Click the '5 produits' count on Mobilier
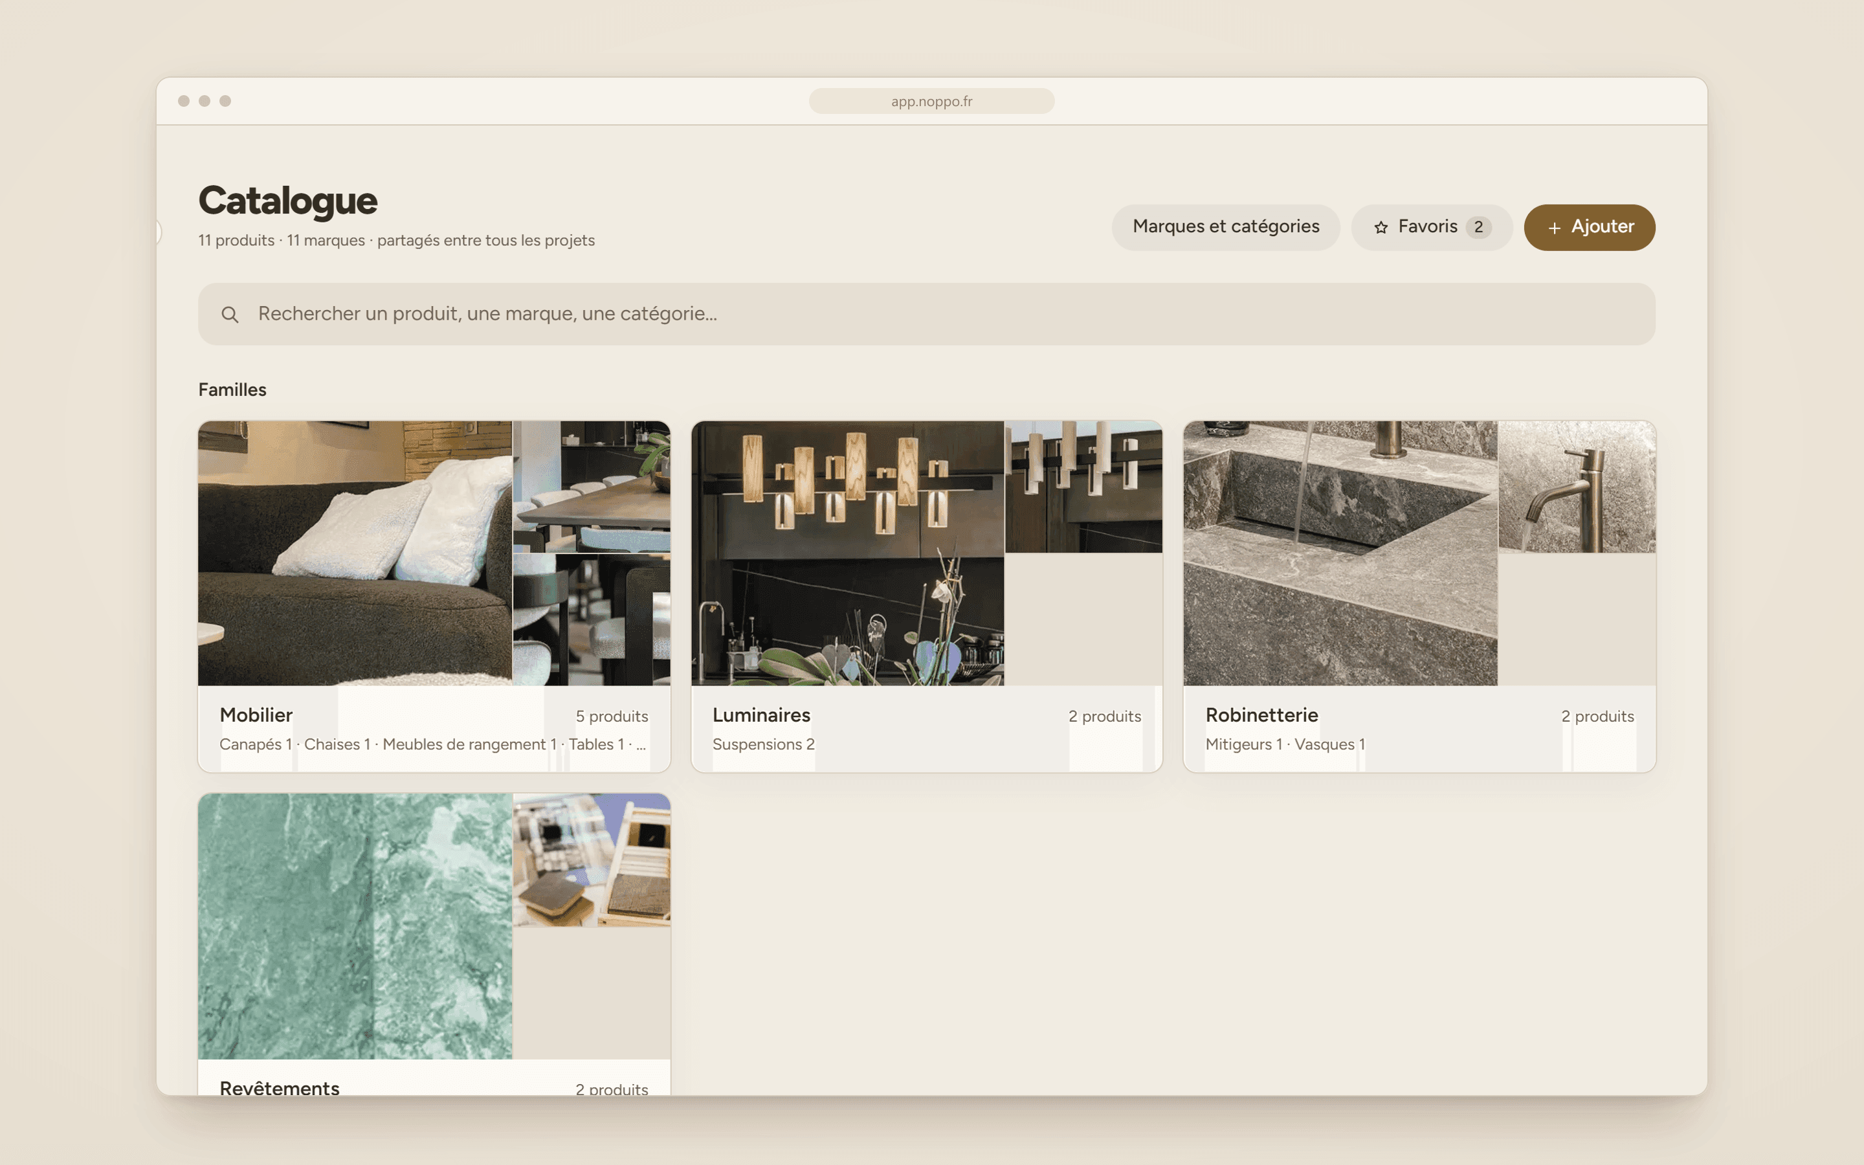 [x=612, y=716]
